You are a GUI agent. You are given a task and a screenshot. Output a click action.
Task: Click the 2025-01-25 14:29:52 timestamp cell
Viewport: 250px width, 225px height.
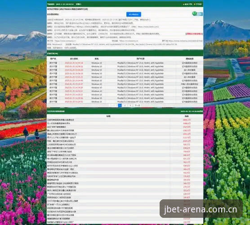click(x=74, y=102)
